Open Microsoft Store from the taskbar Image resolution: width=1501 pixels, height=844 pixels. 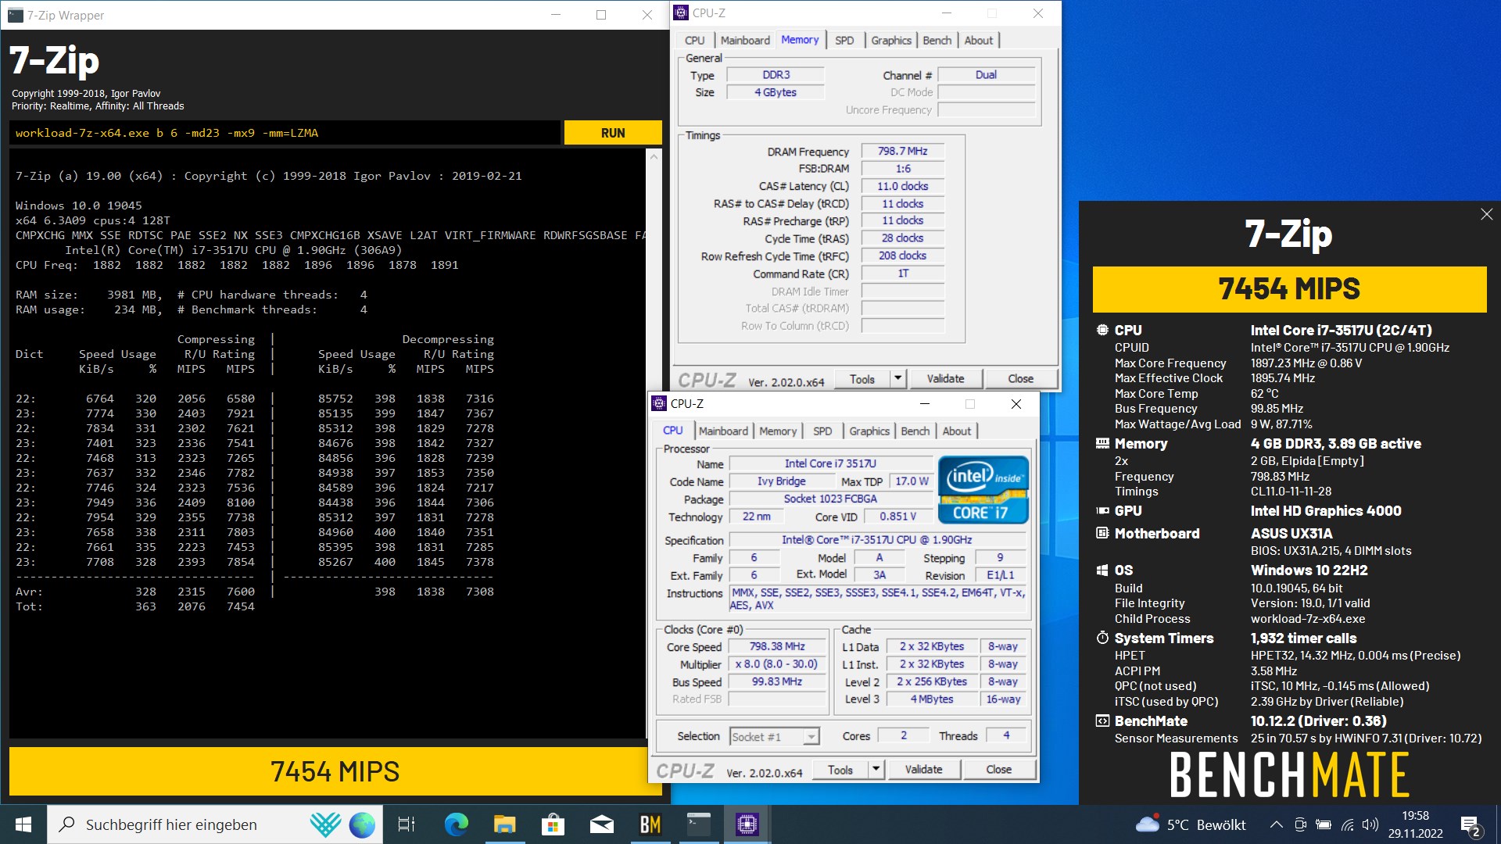pos(553,824)
